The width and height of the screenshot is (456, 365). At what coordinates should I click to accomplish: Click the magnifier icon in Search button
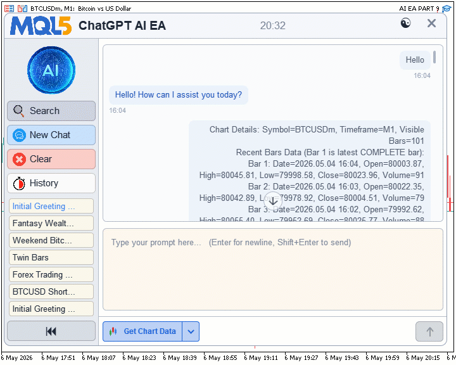pos(19,111)
